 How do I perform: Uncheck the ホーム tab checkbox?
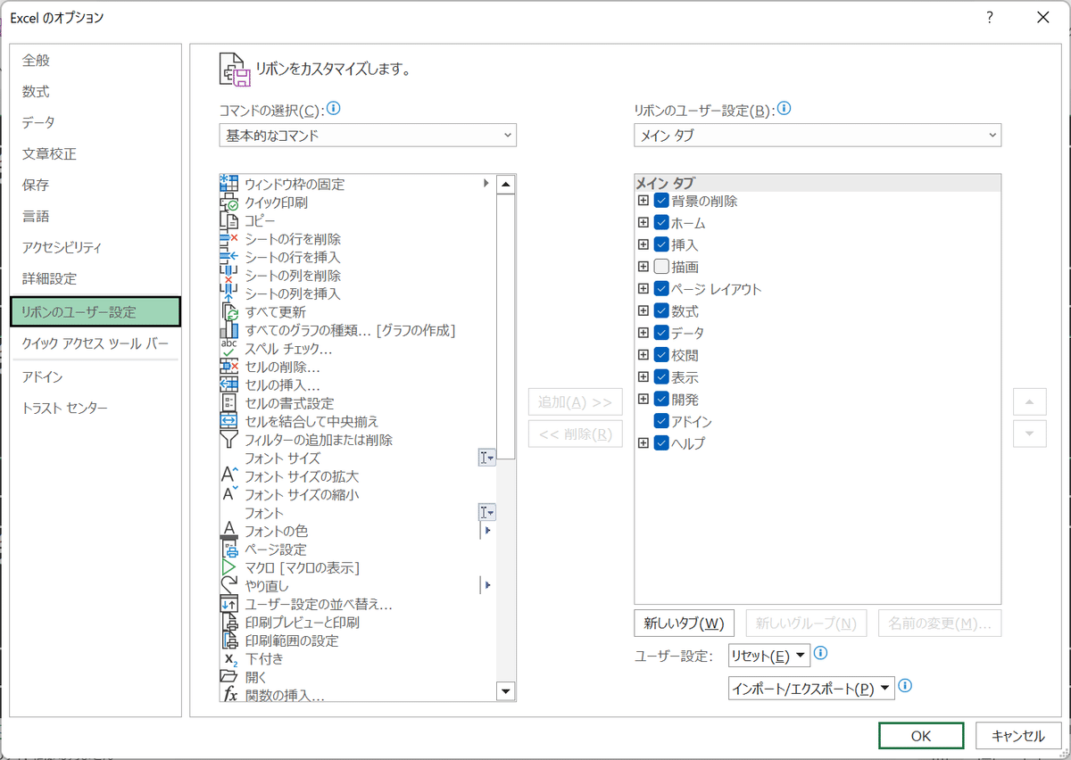pyautogui.click(x=661, y=222)
